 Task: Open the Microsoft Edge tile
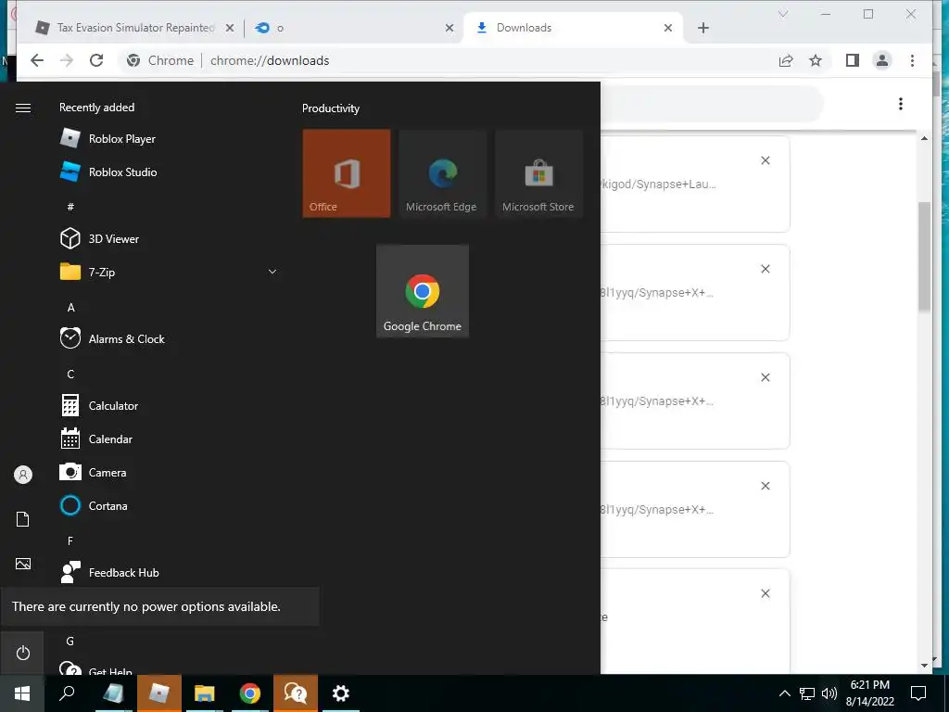(442, 173)
